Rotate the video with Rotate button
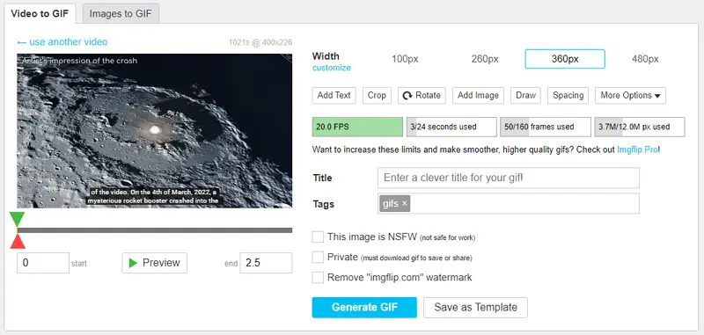The image size is (704, 335). point(422,96)
